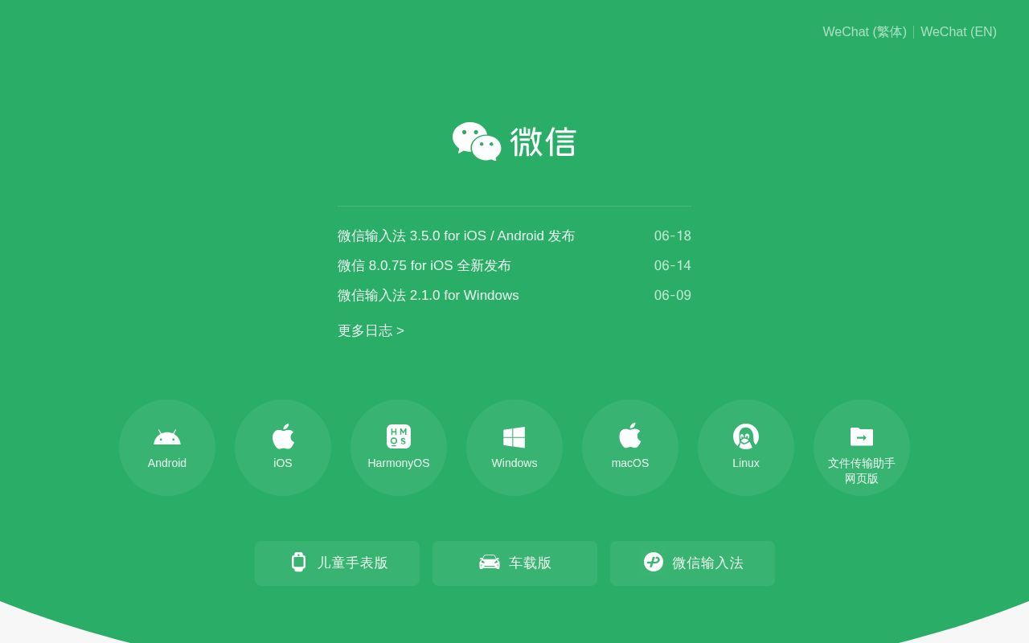1029x643 pixels.
Task: Click the watch icon for 儿童手表版
Action: coord(298,562)
